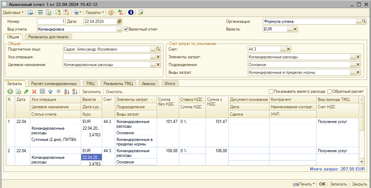Open the Действия dropdown menu
Viewport: 371px width, 188px height.
click(13, 12)
